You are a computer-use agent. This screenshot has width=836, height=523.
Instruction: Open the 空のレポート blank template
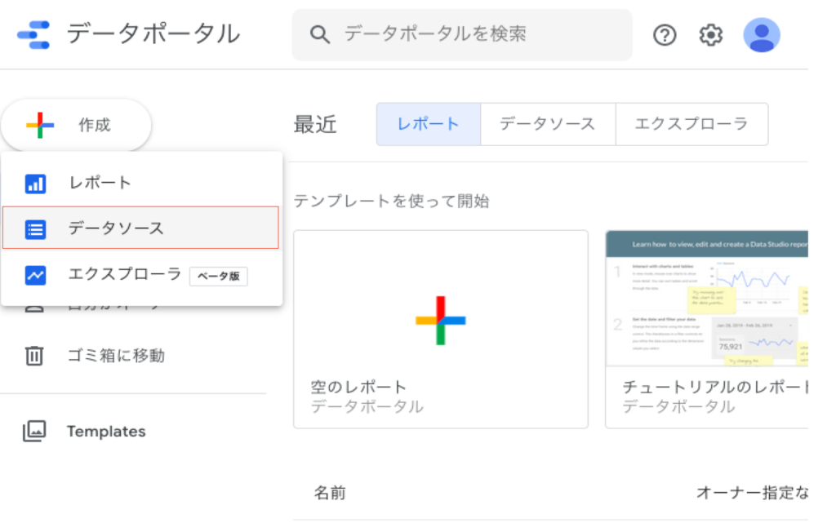point(440,329)
